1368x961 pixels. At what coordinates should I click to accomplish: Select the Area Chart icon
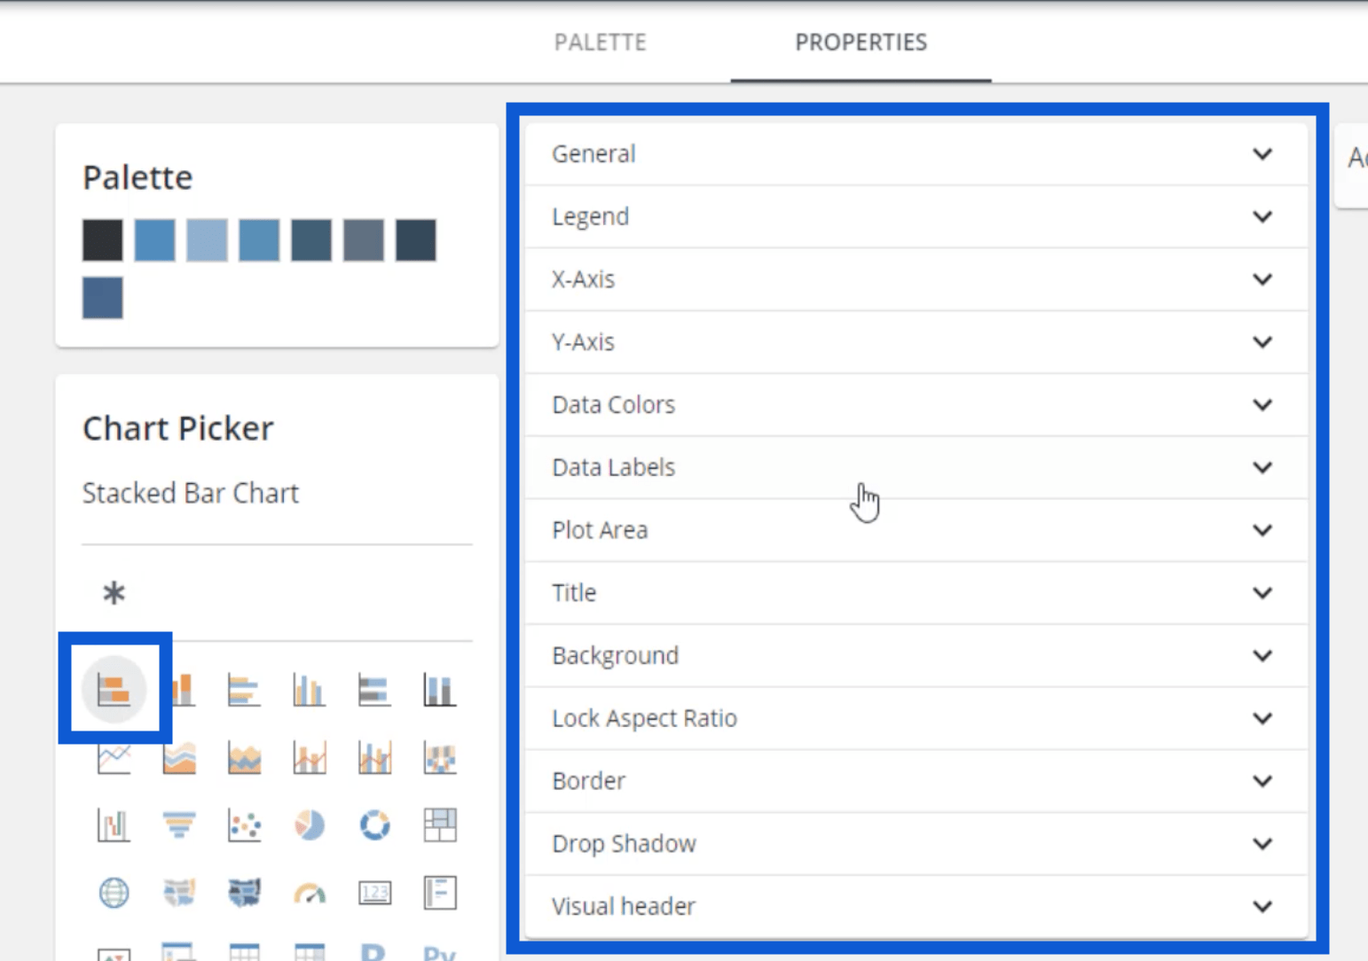(179, 759)
